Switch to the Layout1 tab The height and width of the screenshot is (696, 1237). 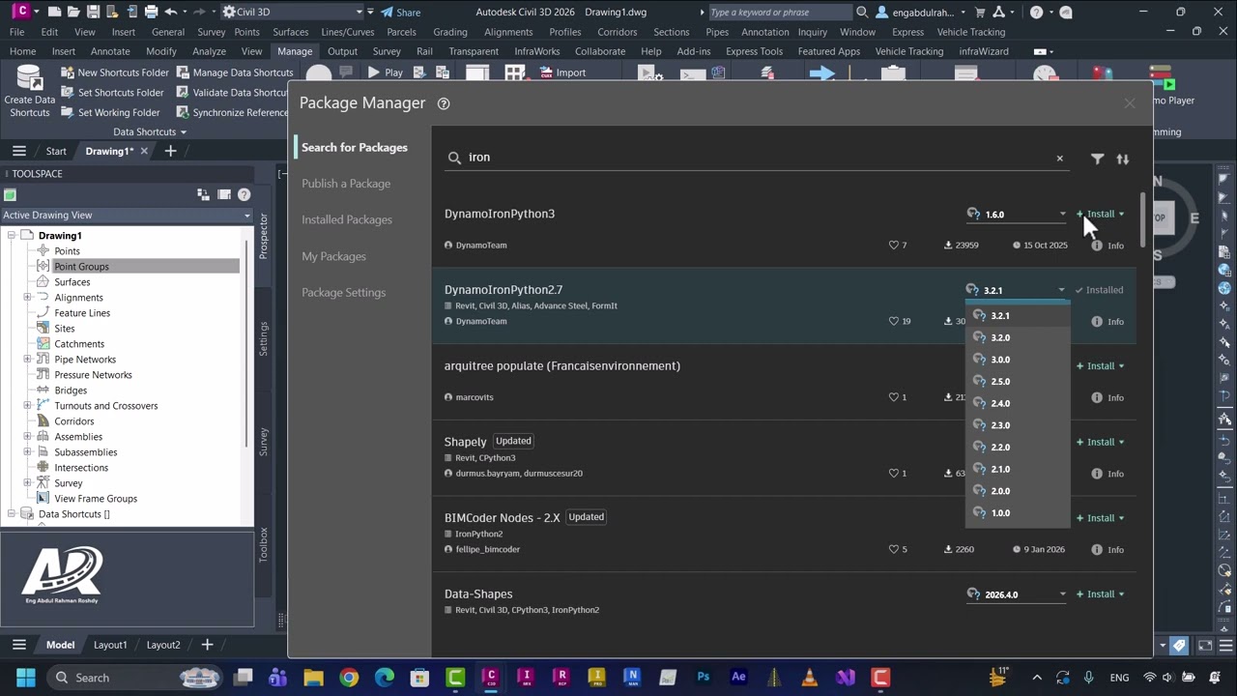[110, 645]
